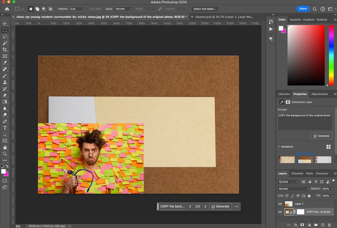Hide the generative layer visibility eye

coord(280,212)
